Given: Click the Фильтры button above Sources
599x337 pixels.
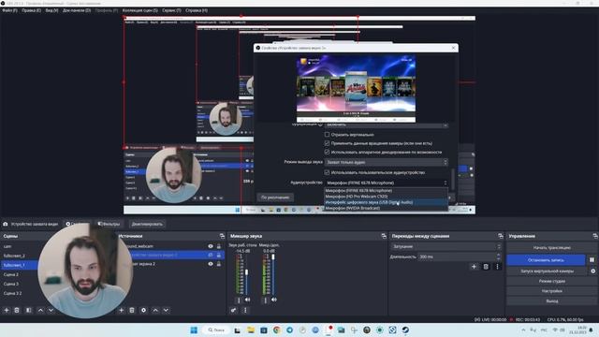Looking at the screenshot, I should click(x=109, y=224).
